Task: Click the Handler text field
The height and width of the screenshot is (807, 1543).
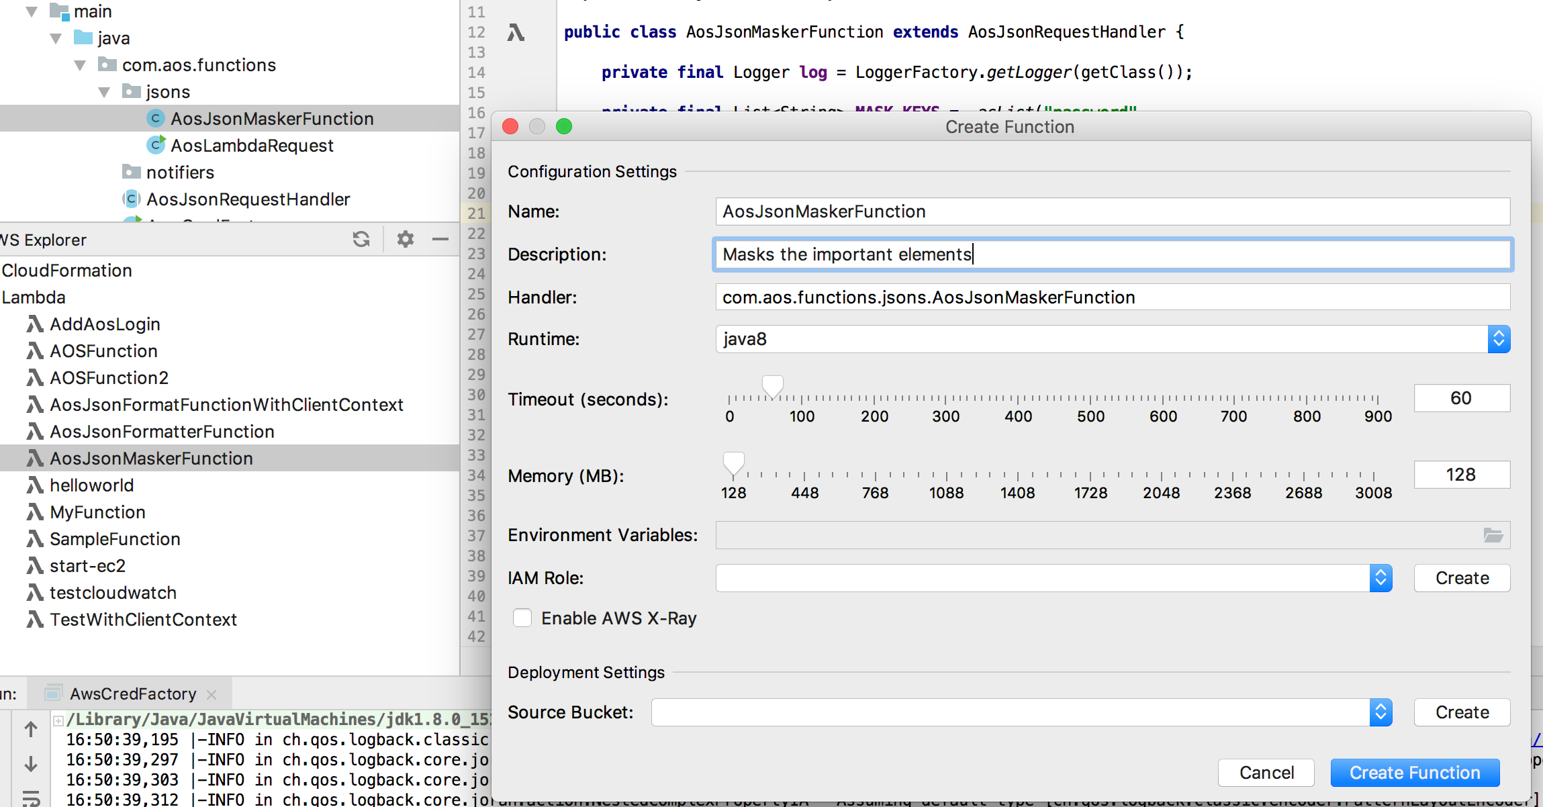Action: (x=1112, y=297)
